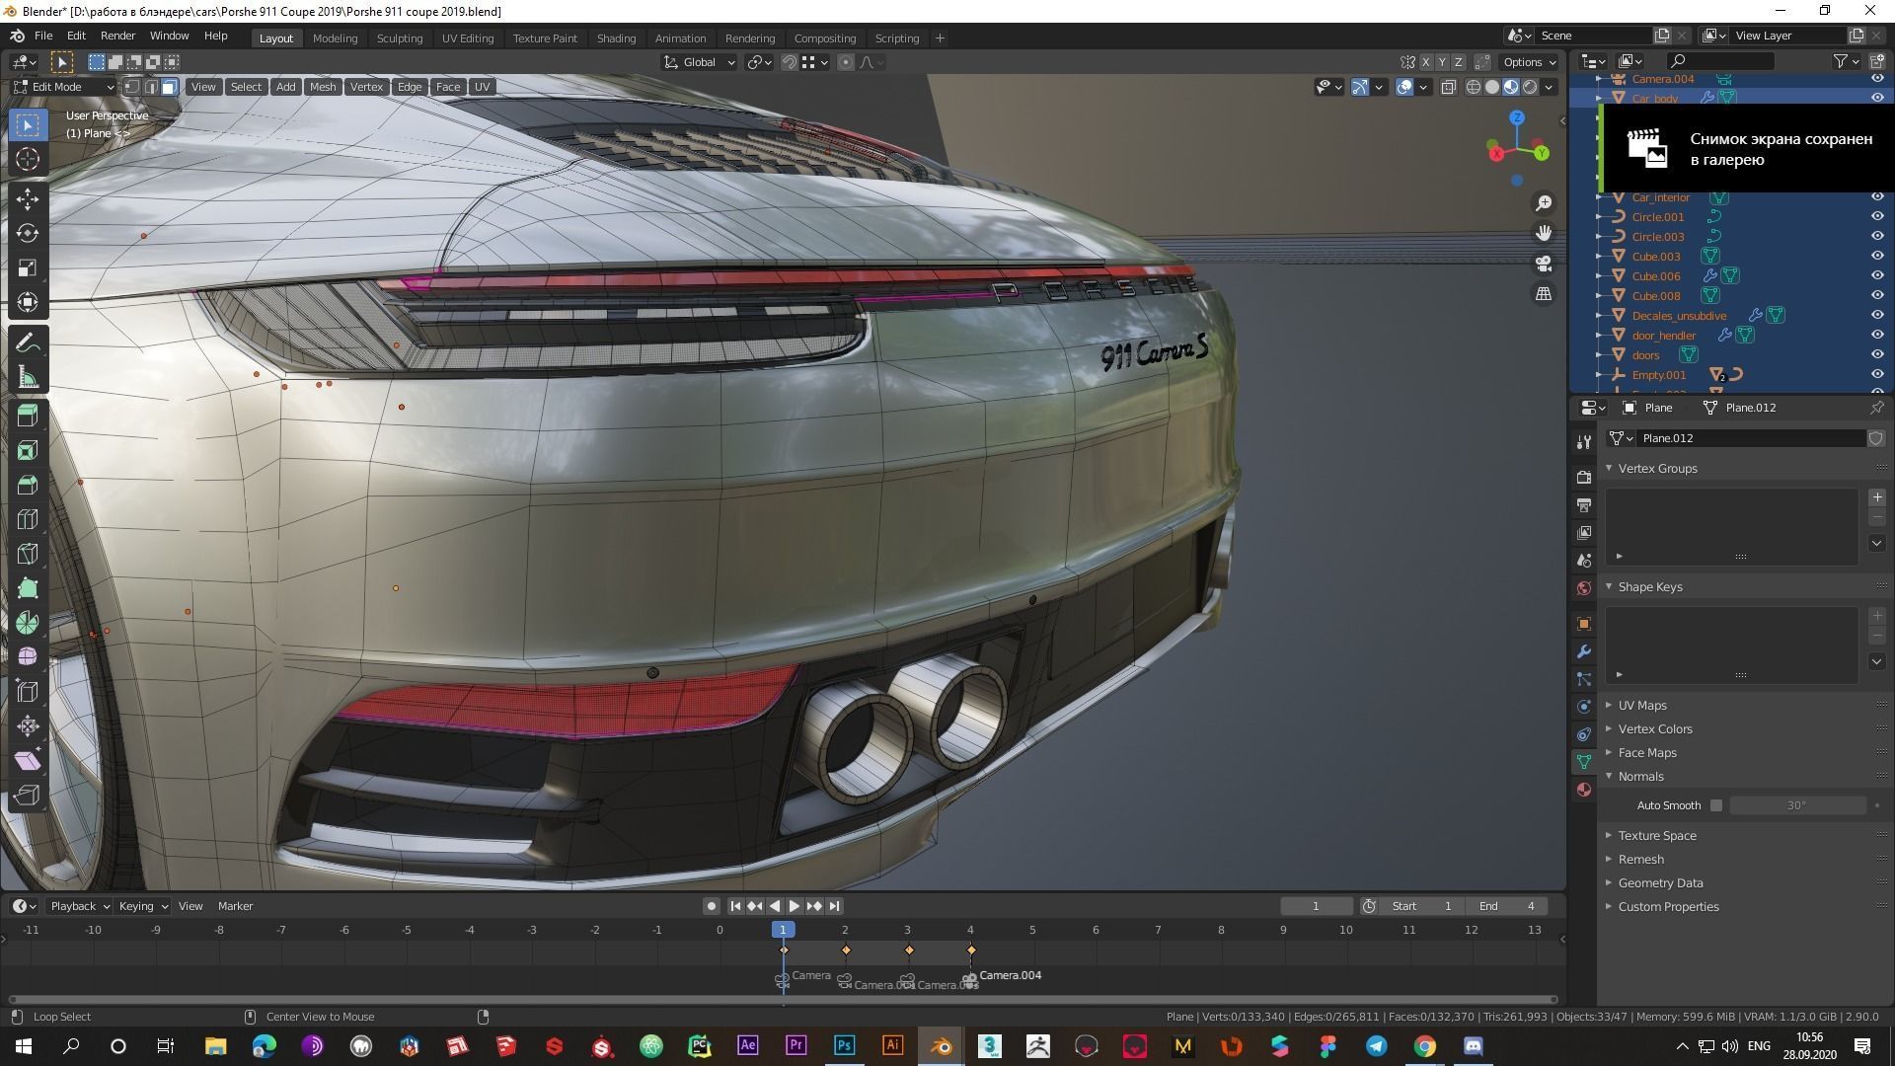Enable Auto Smooth checkbox

1716,805
